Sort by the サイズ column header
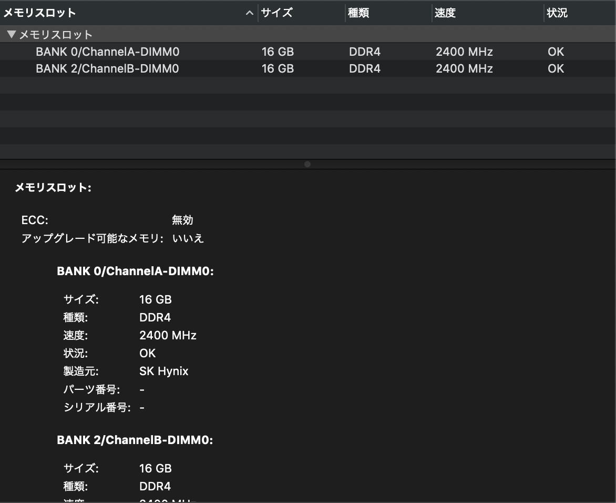The image size is (616, 503). point(277,13)
